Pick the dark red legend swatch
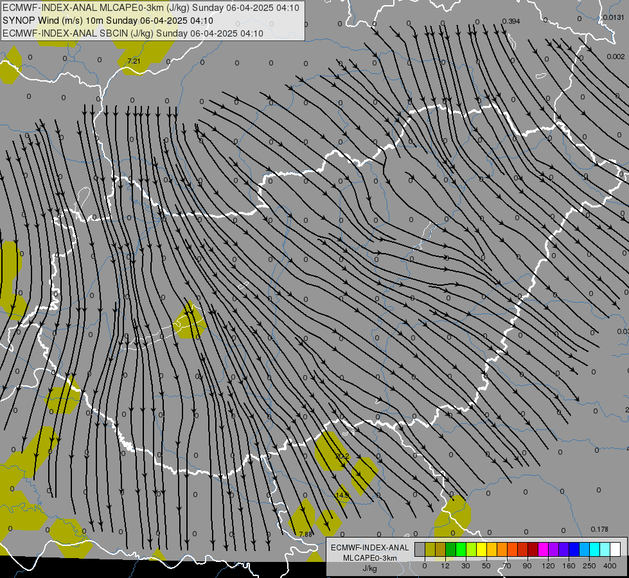This screenshot has height=578, width=629. (x=533, y=550)
